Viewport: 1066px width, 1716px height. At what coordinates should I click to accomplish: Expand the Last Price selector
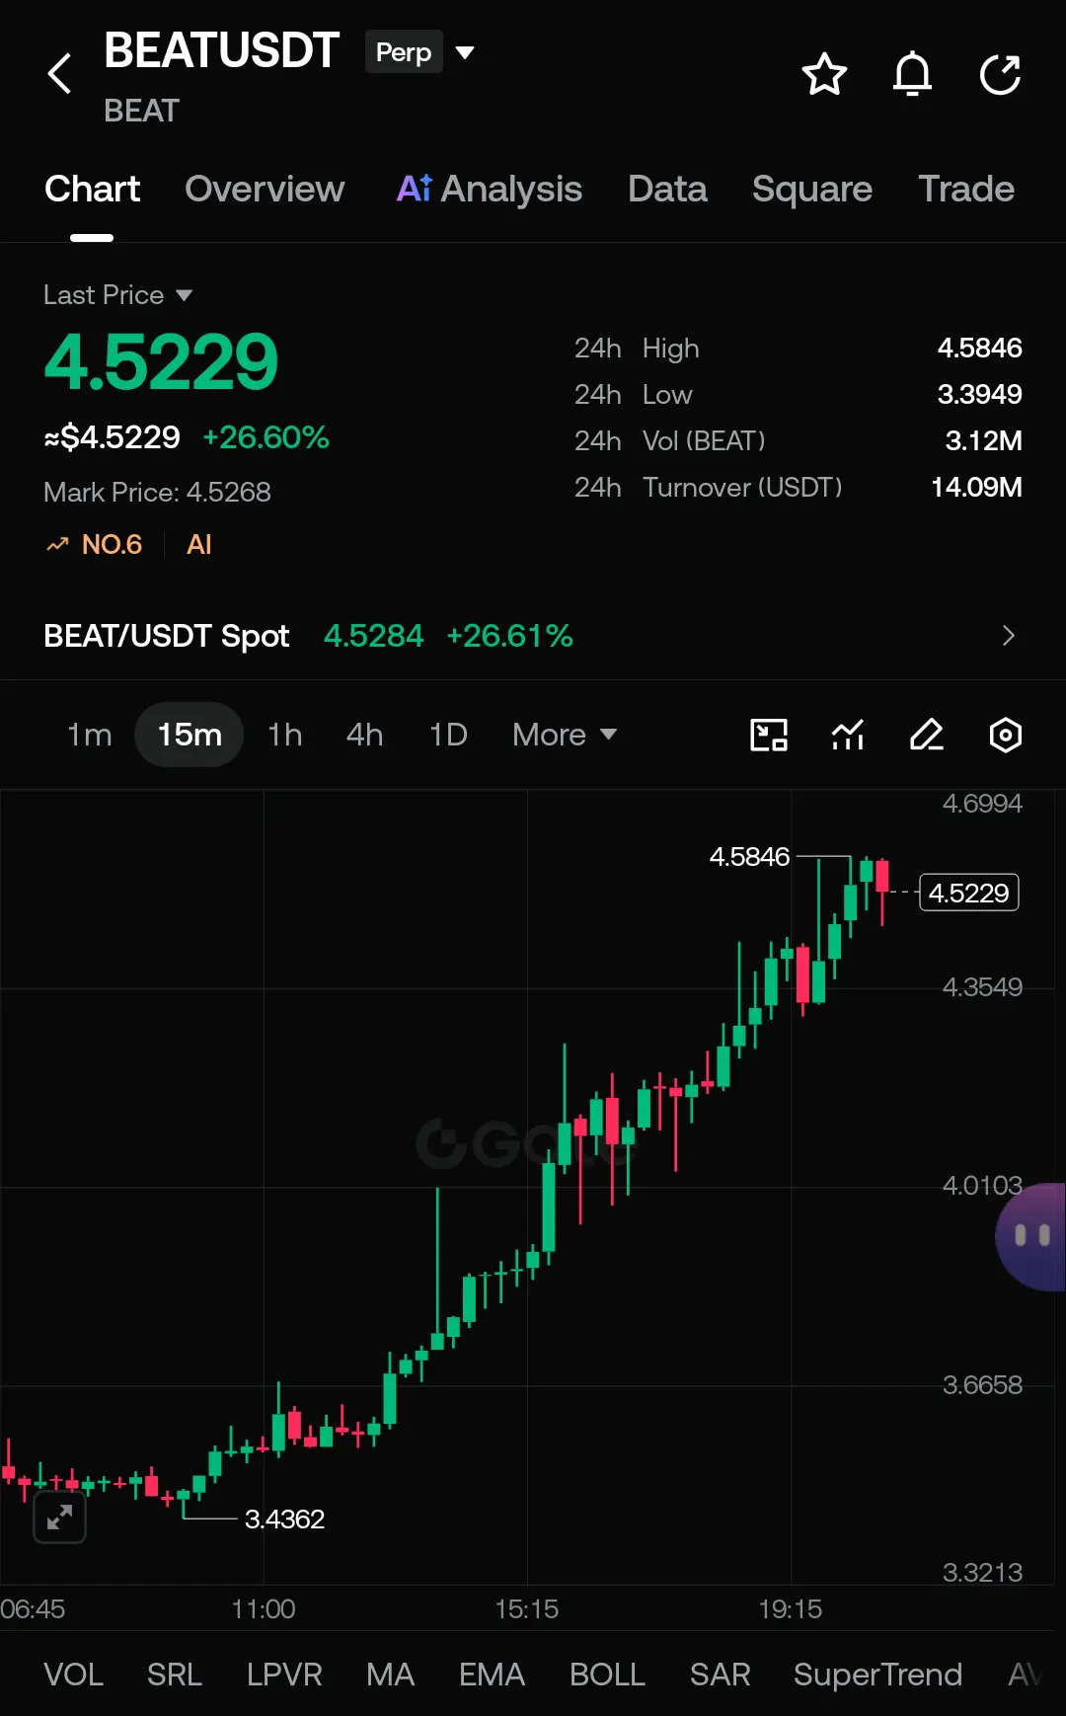click(x=117, y=294)
